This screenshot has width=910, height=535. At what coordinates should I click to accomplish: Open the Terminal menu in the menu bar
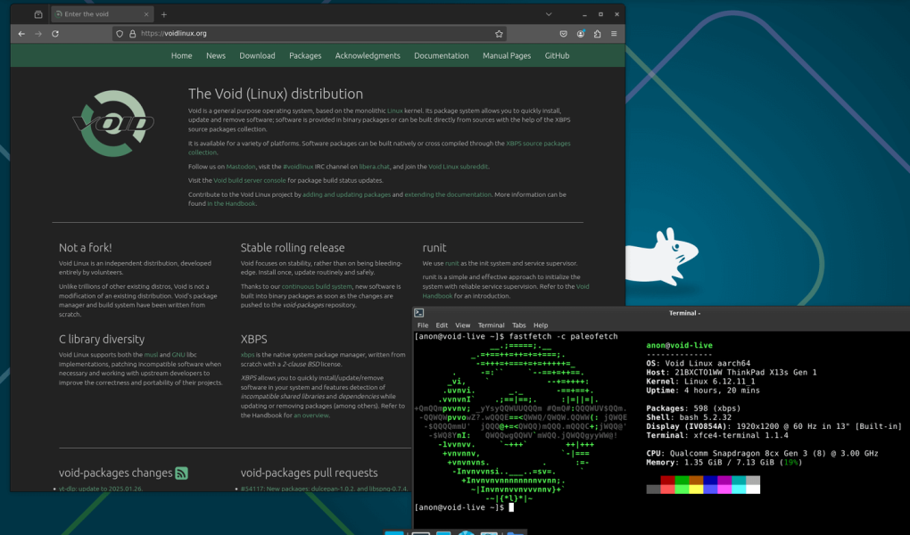point(491,325)
